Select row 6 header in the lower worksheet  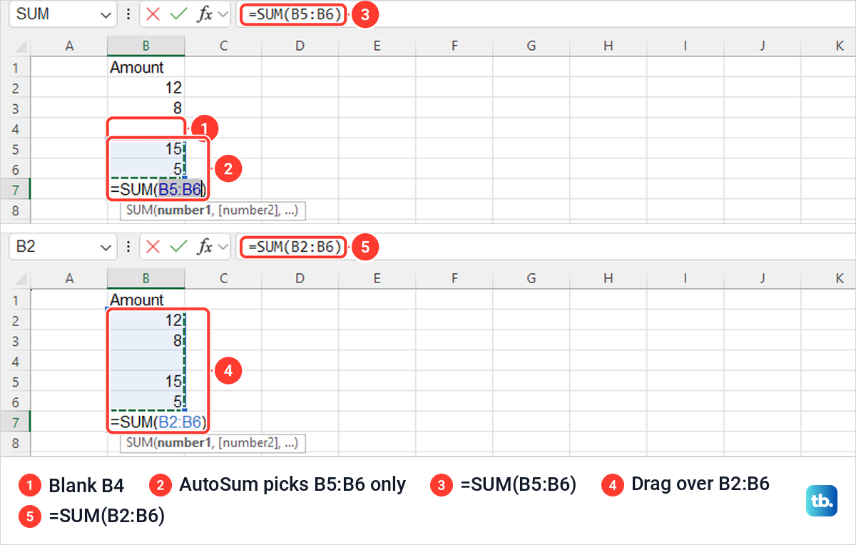coord(16,402)
